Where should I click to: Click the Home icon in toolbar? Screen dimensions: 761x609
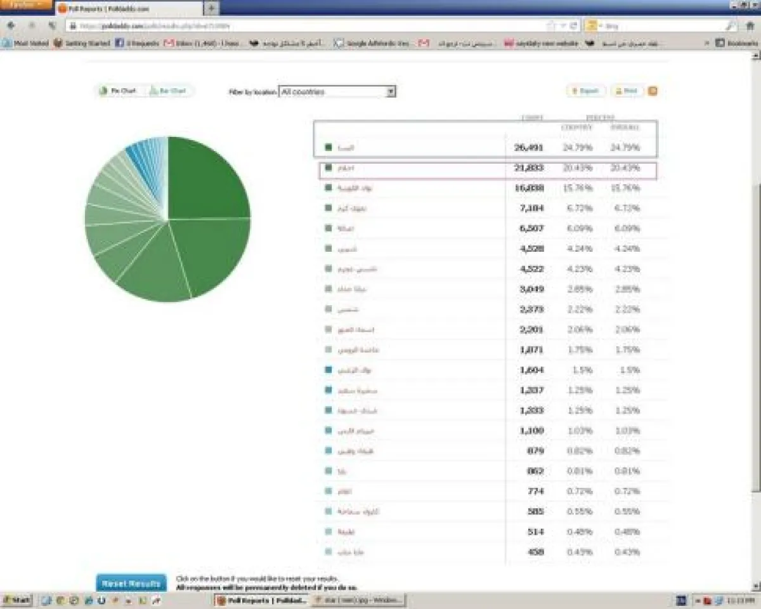(x=750, y=26)
